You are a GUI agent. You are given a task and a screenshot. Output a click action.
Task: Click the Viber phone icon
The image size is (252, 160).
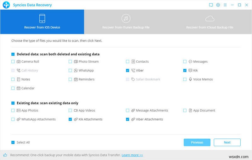pyautogui.click(x=133, y=70)
